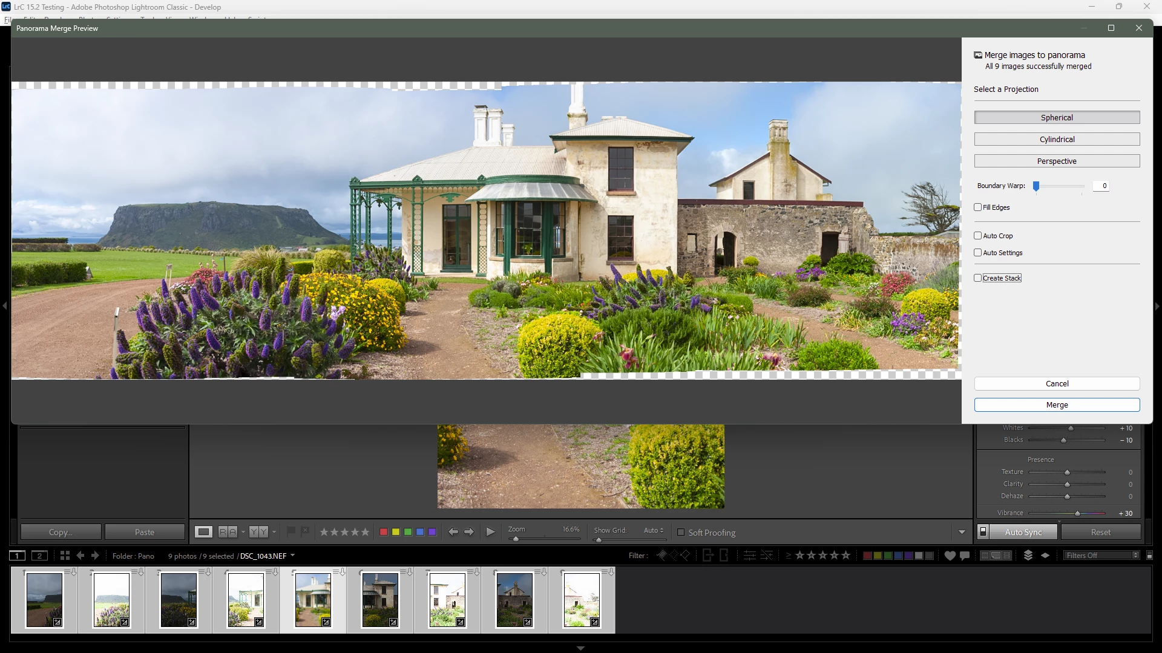Toggle the Auto Sync switch icon
The width and height of the screenshot is (1162, 653).
983,532
